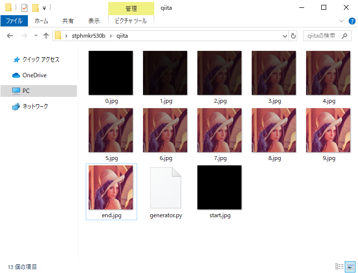Select the 3.jpg thumbnail
This screenshot has height=273, width=358.
point(274,73)
